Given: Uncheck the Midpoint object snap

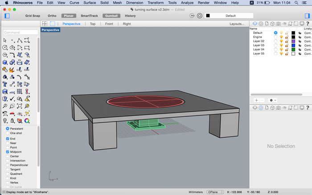Looking at the screenshot, I should click(x=8, y=152).
